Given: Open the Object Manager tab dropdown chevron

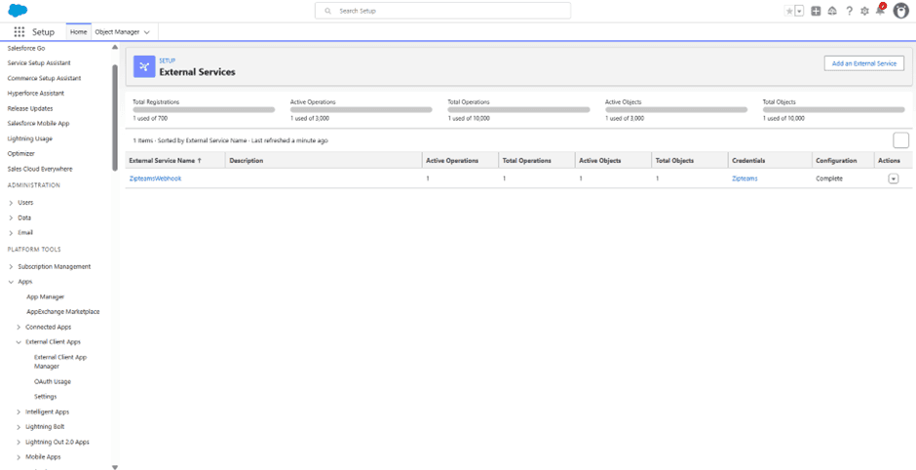Looking at the screenshot, I should tap(146, 32).
